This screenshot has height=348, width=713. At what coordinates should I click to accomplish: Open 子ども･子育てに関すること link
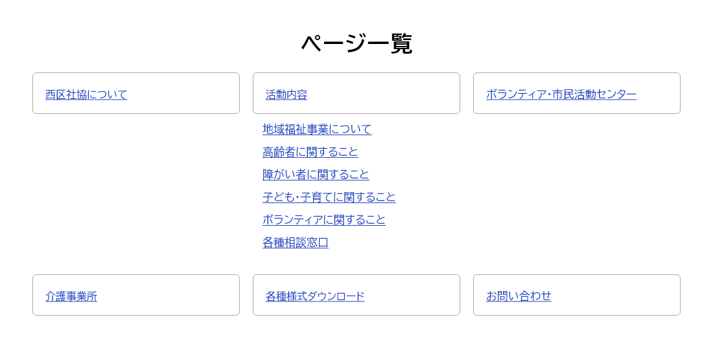click(329, 197)
